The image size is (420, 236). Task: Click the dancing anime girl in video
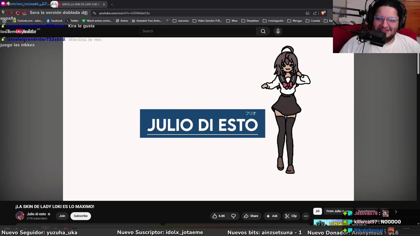(286, 110)
